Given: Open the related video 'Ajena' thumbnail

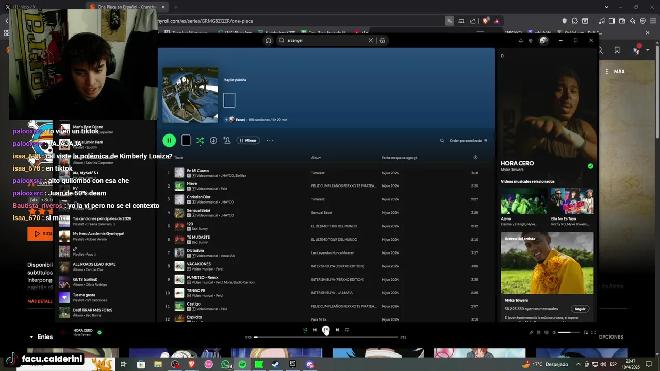Looking at the screenshot, I should (523, 201).
